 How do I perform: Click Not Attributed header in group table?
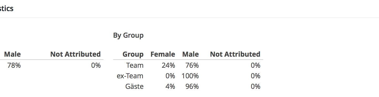235,54
